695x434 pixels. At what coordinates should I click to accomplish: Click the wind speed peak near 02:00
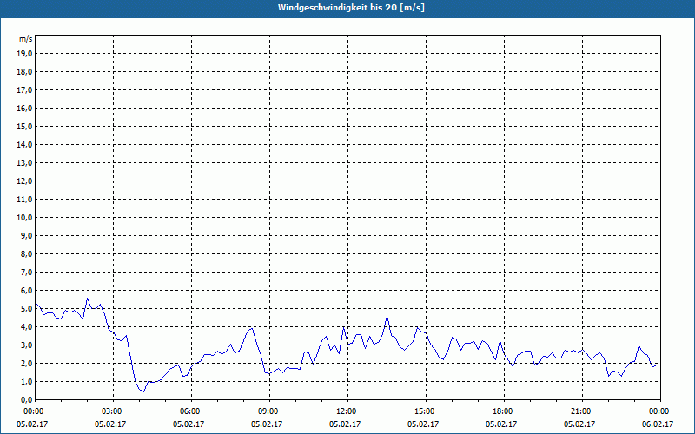pyautogui.click(x=88, y=299)
